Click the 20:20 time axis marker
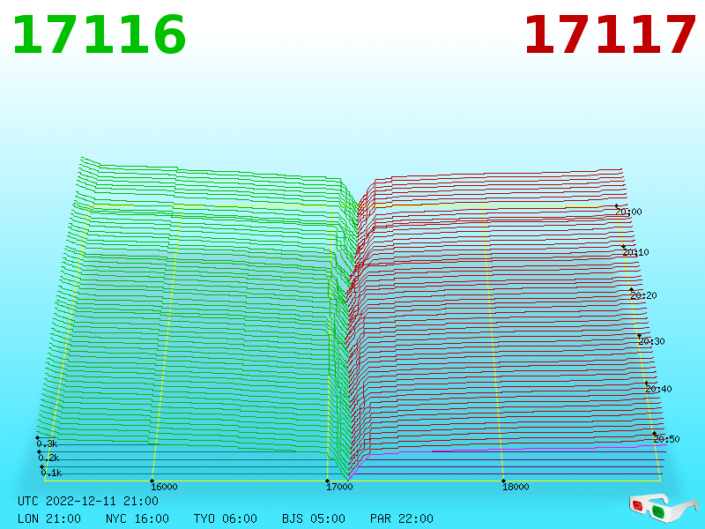Screen dimensions: 705x529 (644, 295)
